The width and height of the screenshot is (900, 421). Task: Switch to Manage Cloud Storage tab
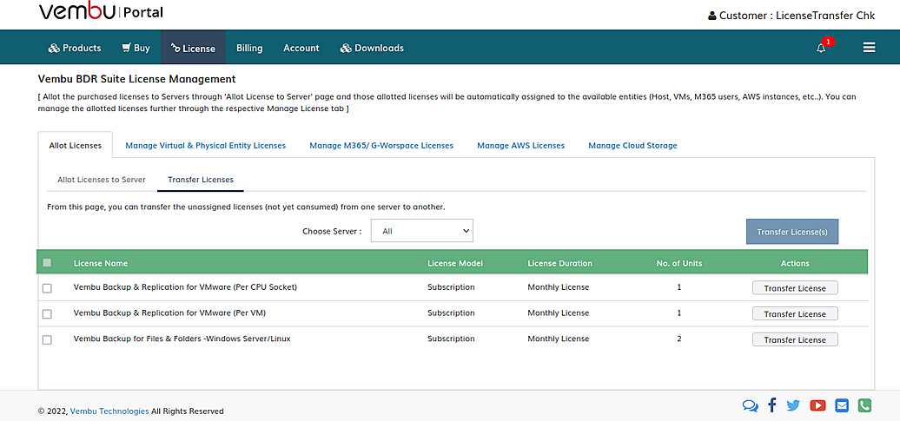(632, 146)
